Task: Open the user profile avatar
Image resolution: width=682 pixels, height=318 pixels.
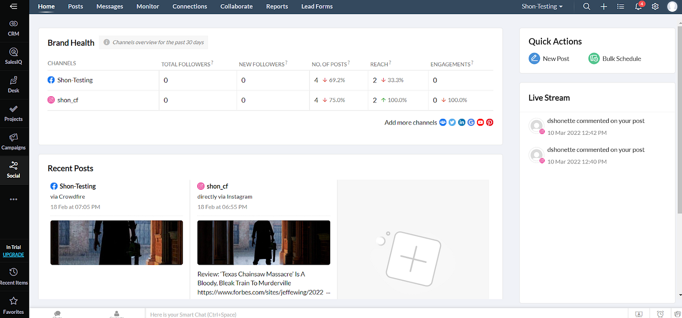Action: (x=672, y=7)
